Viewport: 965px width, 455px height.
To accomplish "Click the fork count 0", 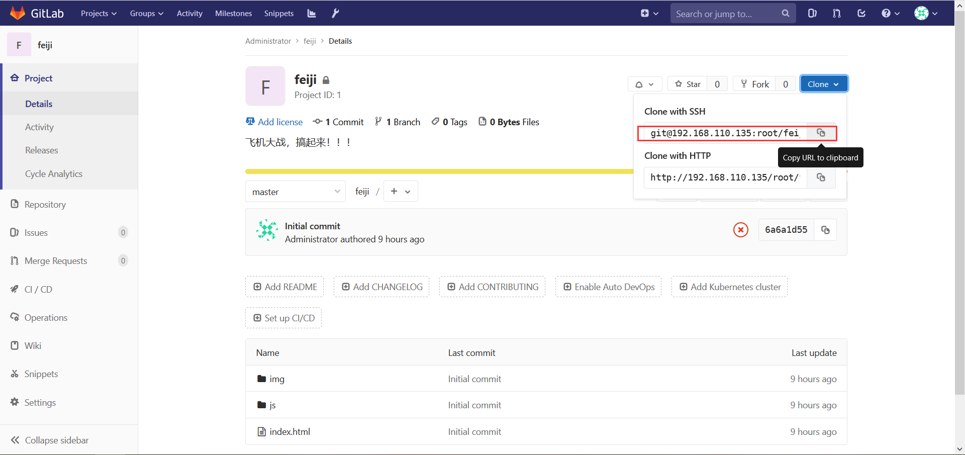I will pyautogui.click(x=786, y=84).
